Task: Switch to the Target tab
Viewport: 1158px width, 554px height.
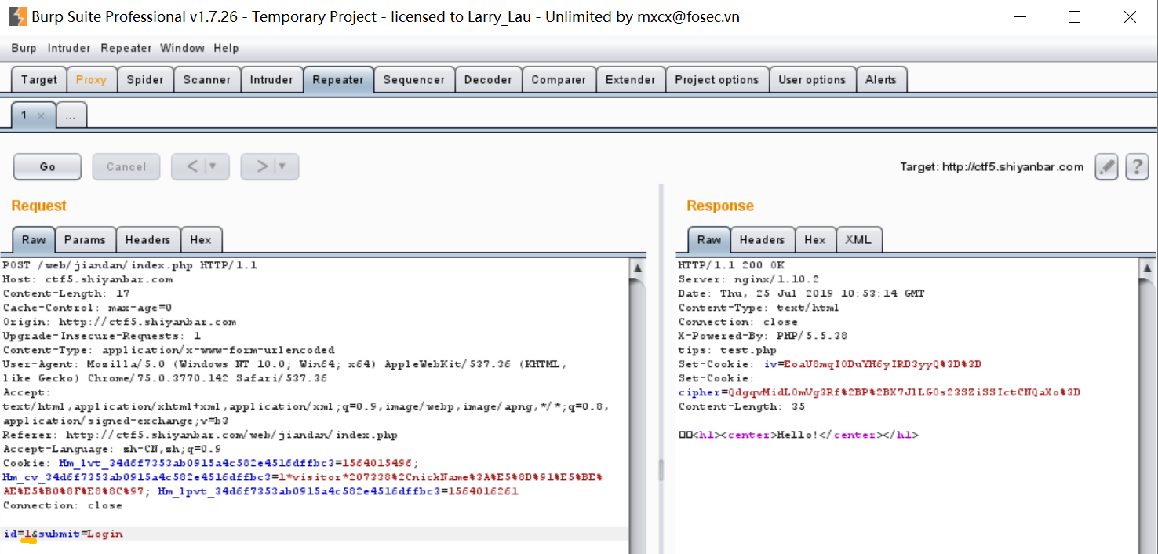Action: pos(39,80)
